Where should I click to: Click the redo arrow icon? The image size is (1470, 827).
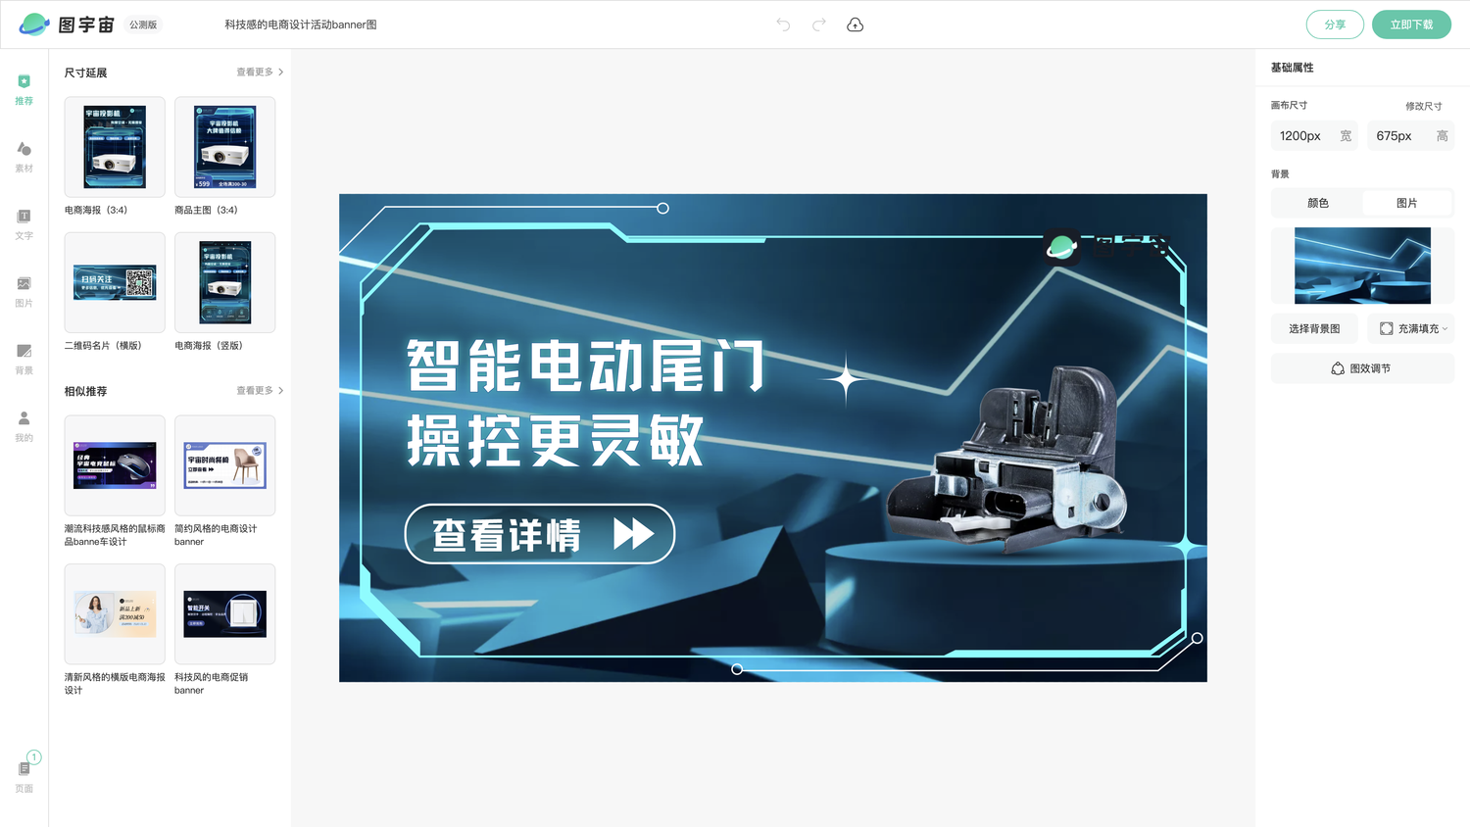pos(819,24)
